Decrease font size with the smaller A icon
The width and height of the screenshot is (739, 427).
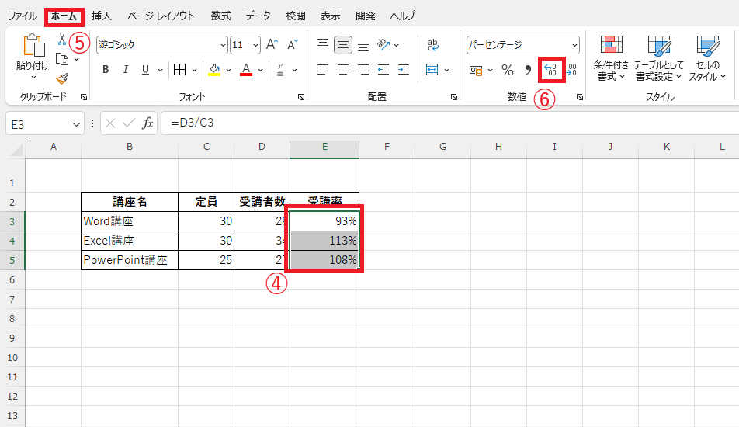click(x=292, y=45)
